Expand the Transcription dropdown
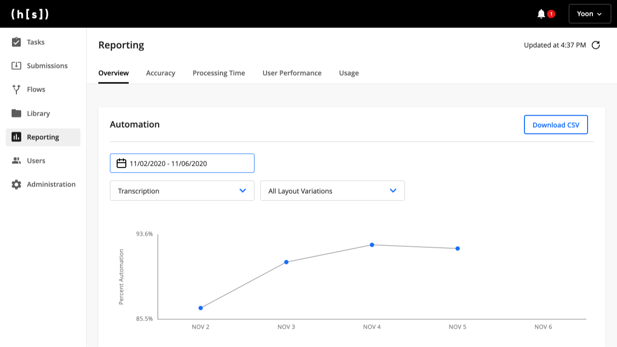 (182, 191)
